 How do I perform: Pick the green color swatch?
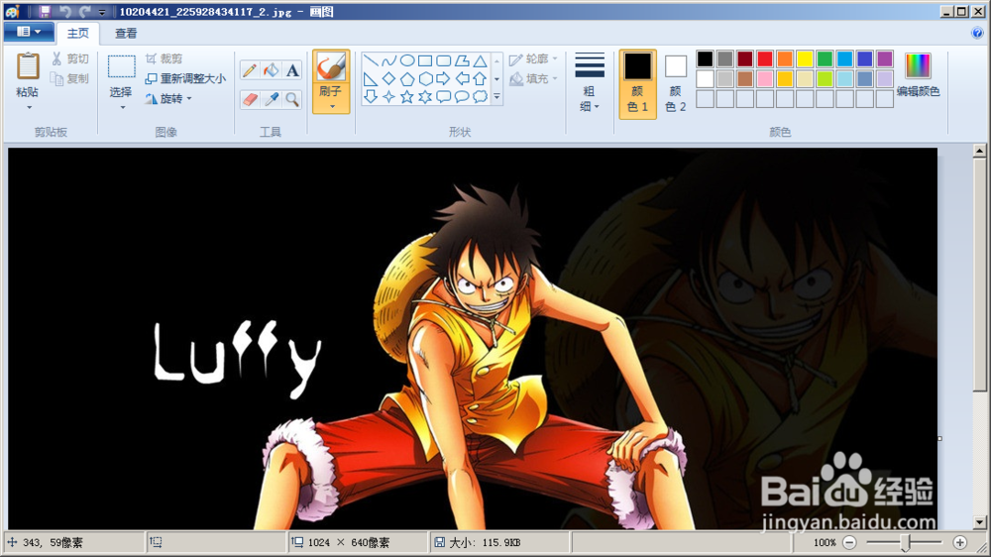coord(825,58)
